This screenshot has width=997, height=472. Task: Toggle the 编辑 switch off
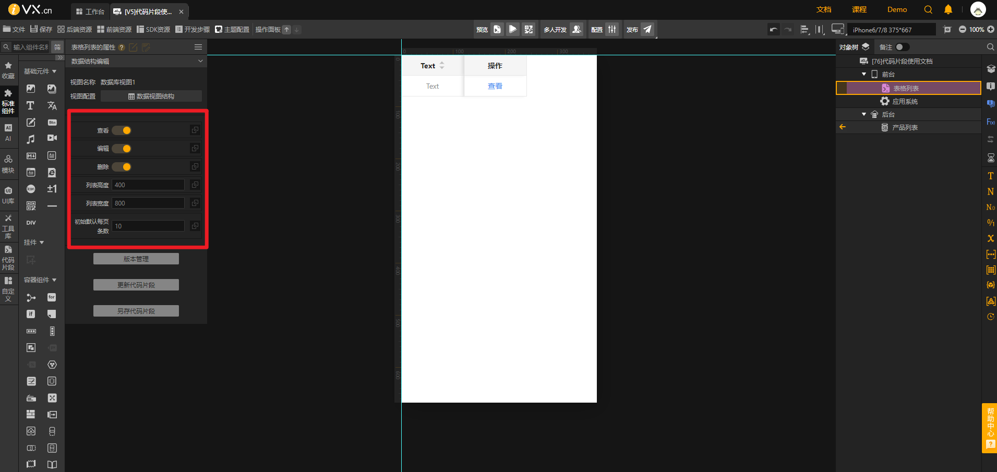point(122,149)
